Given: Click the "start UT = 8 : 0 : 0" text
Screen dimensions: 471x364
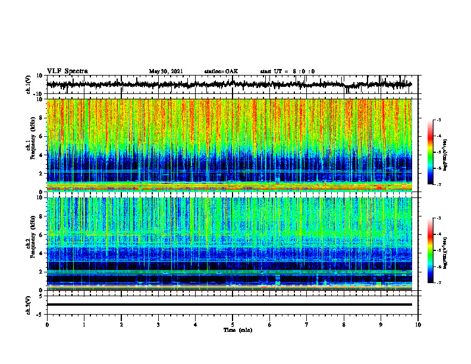Looking at the screenshot, I should click(287, 71).
